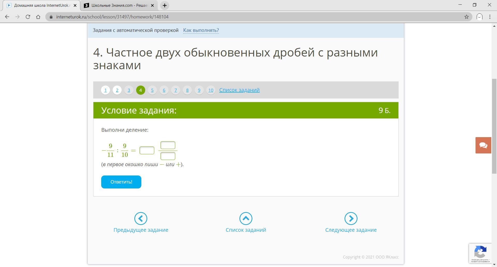
Task: Click the browser back arrow
Action: tap(7, 17)
